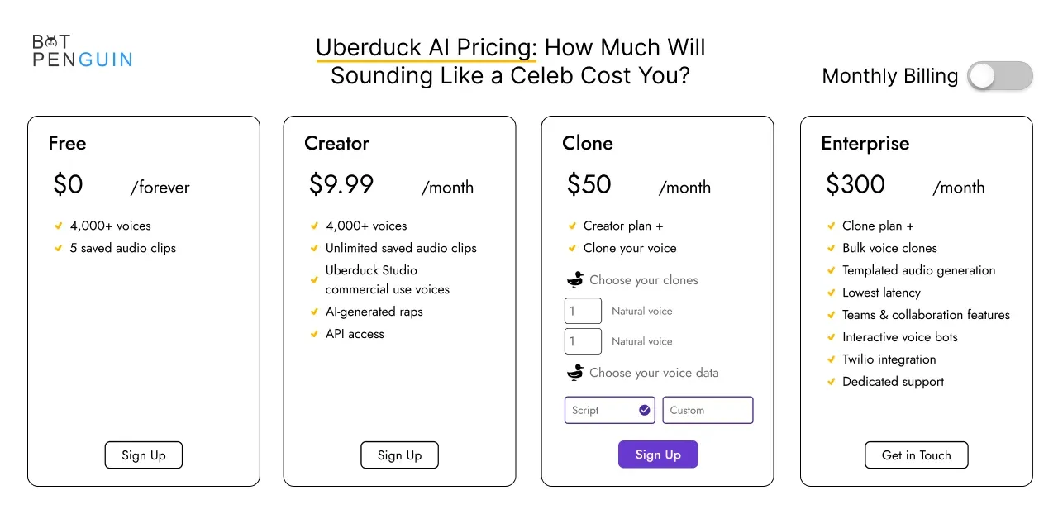Click the BotPenguin logo
The image size is (1058, 519).
pos(82,50)
